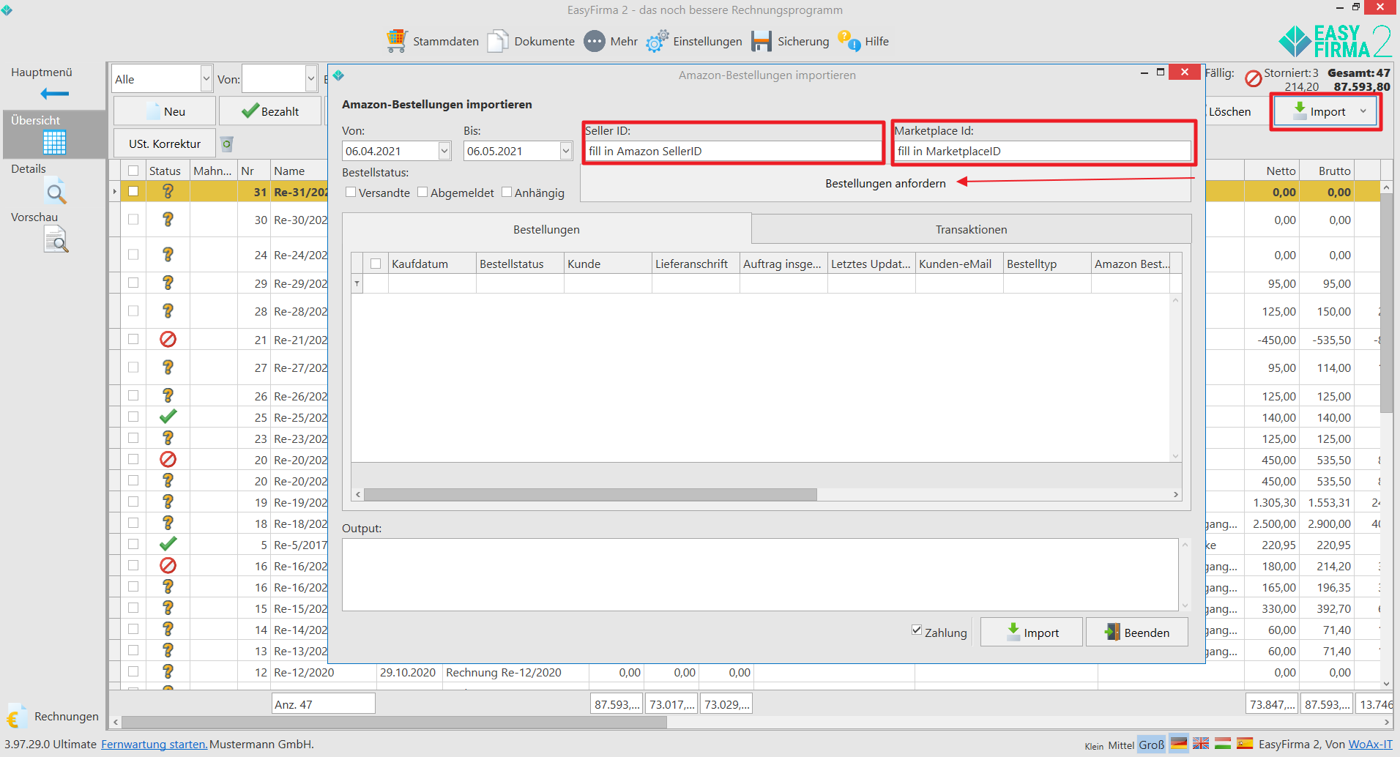Click Bestellungen anfordern button
1400x757 pixels.
[885, 183]
